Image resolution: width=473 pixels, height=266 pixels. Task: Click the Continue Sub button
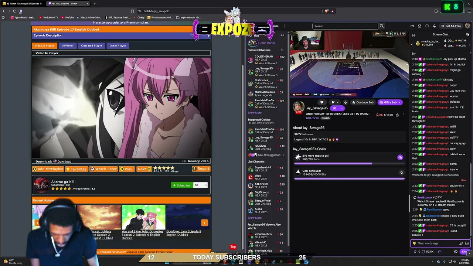coord(363,102)
